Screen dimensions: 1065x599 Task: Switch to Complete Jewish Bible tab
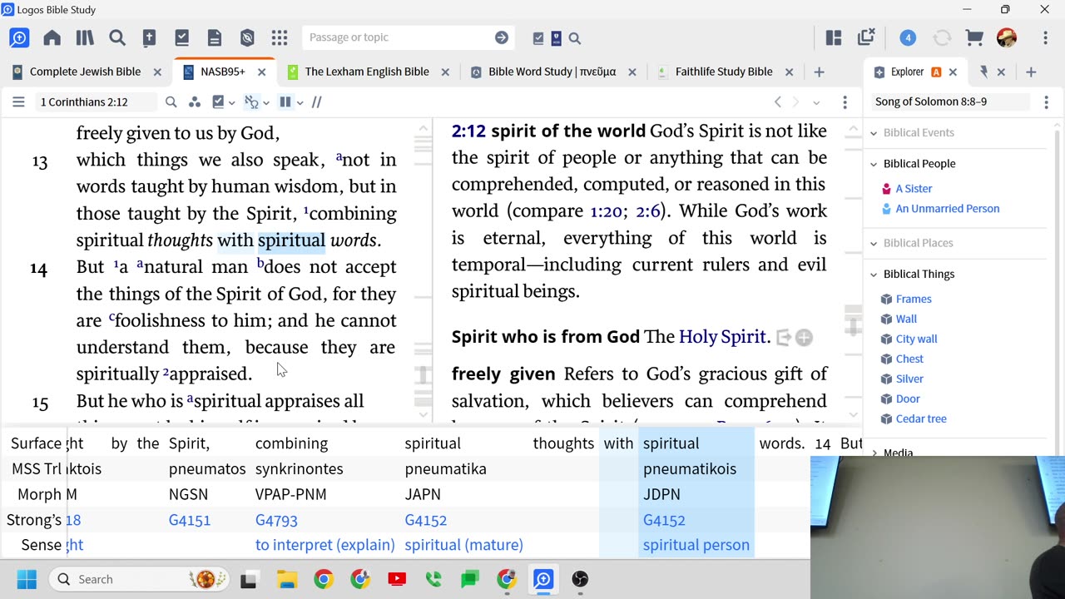85,72
